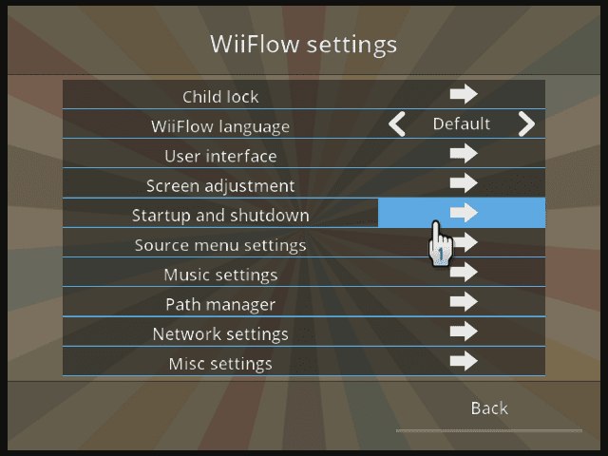Select previous WiiFlow language with left chevron
Screen dimensions: 608x456
397,124
